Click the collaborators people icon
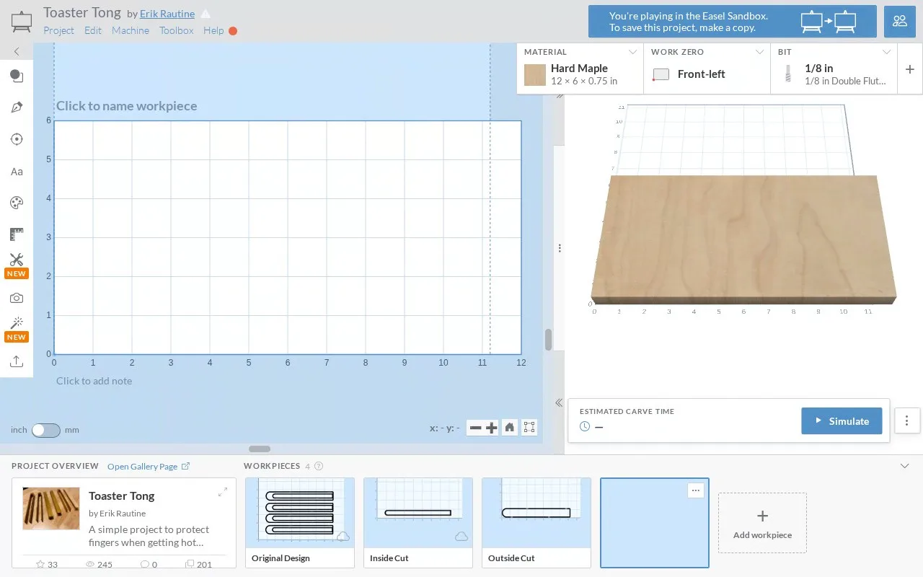This screenshot has height=577, width=923. [900, 21]
